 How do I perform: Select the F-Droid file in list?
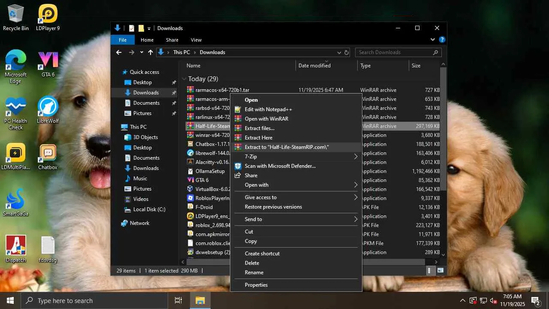pyautogui.click(x=208, y=207)
